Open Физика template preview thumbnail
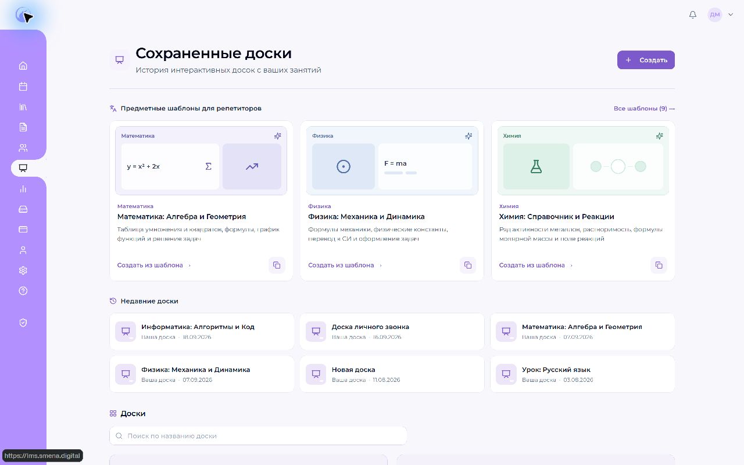The width and height of the screenshot is (744, 465). pos(392,160)
